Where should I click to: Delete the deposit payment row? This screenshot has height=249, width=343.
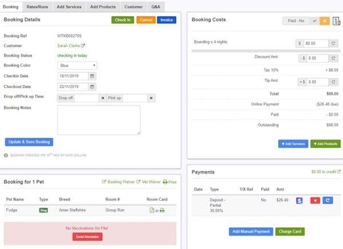315,200
